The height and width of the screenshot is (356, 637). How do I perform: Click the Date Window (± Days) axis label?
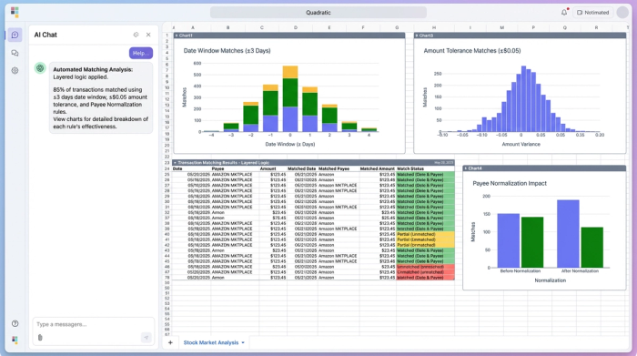[x=290, y=144]
